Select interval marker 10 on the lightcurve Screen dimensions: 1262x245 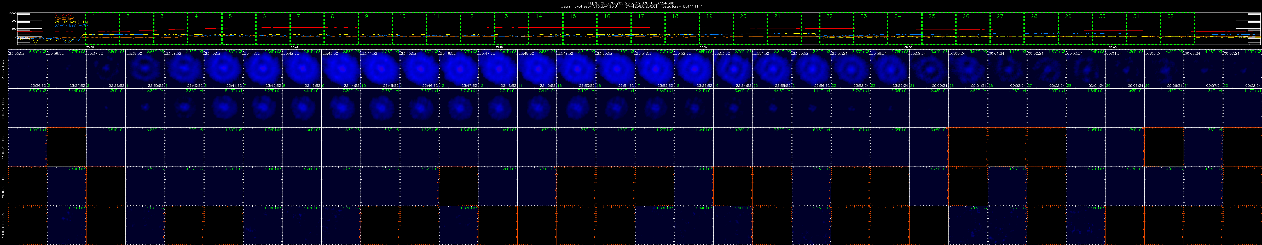click(402, 16)
